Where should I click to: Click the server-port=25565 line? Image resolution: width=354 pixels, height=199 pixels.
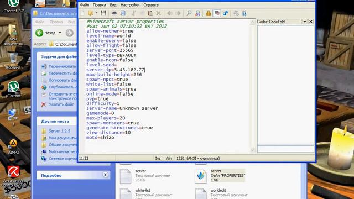tap(110, 50)
